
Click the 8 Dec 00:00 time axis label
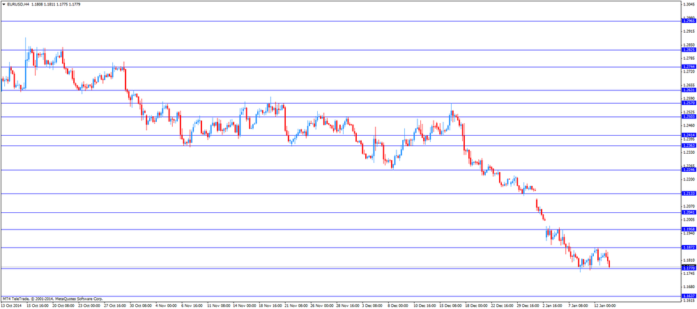point(399,306)
